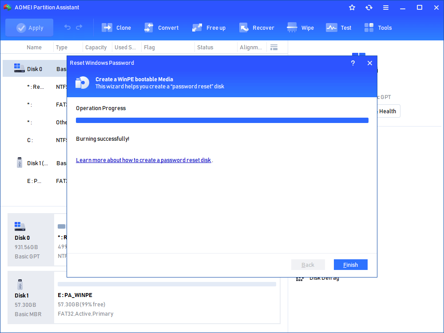Click the AOMEI Partition Assistant app logo

pos(8,8)
